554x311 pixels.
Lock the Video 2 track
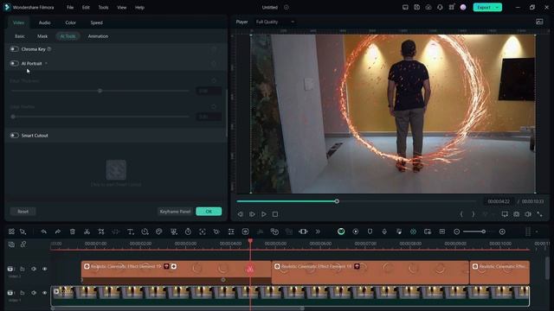(23, 269)
